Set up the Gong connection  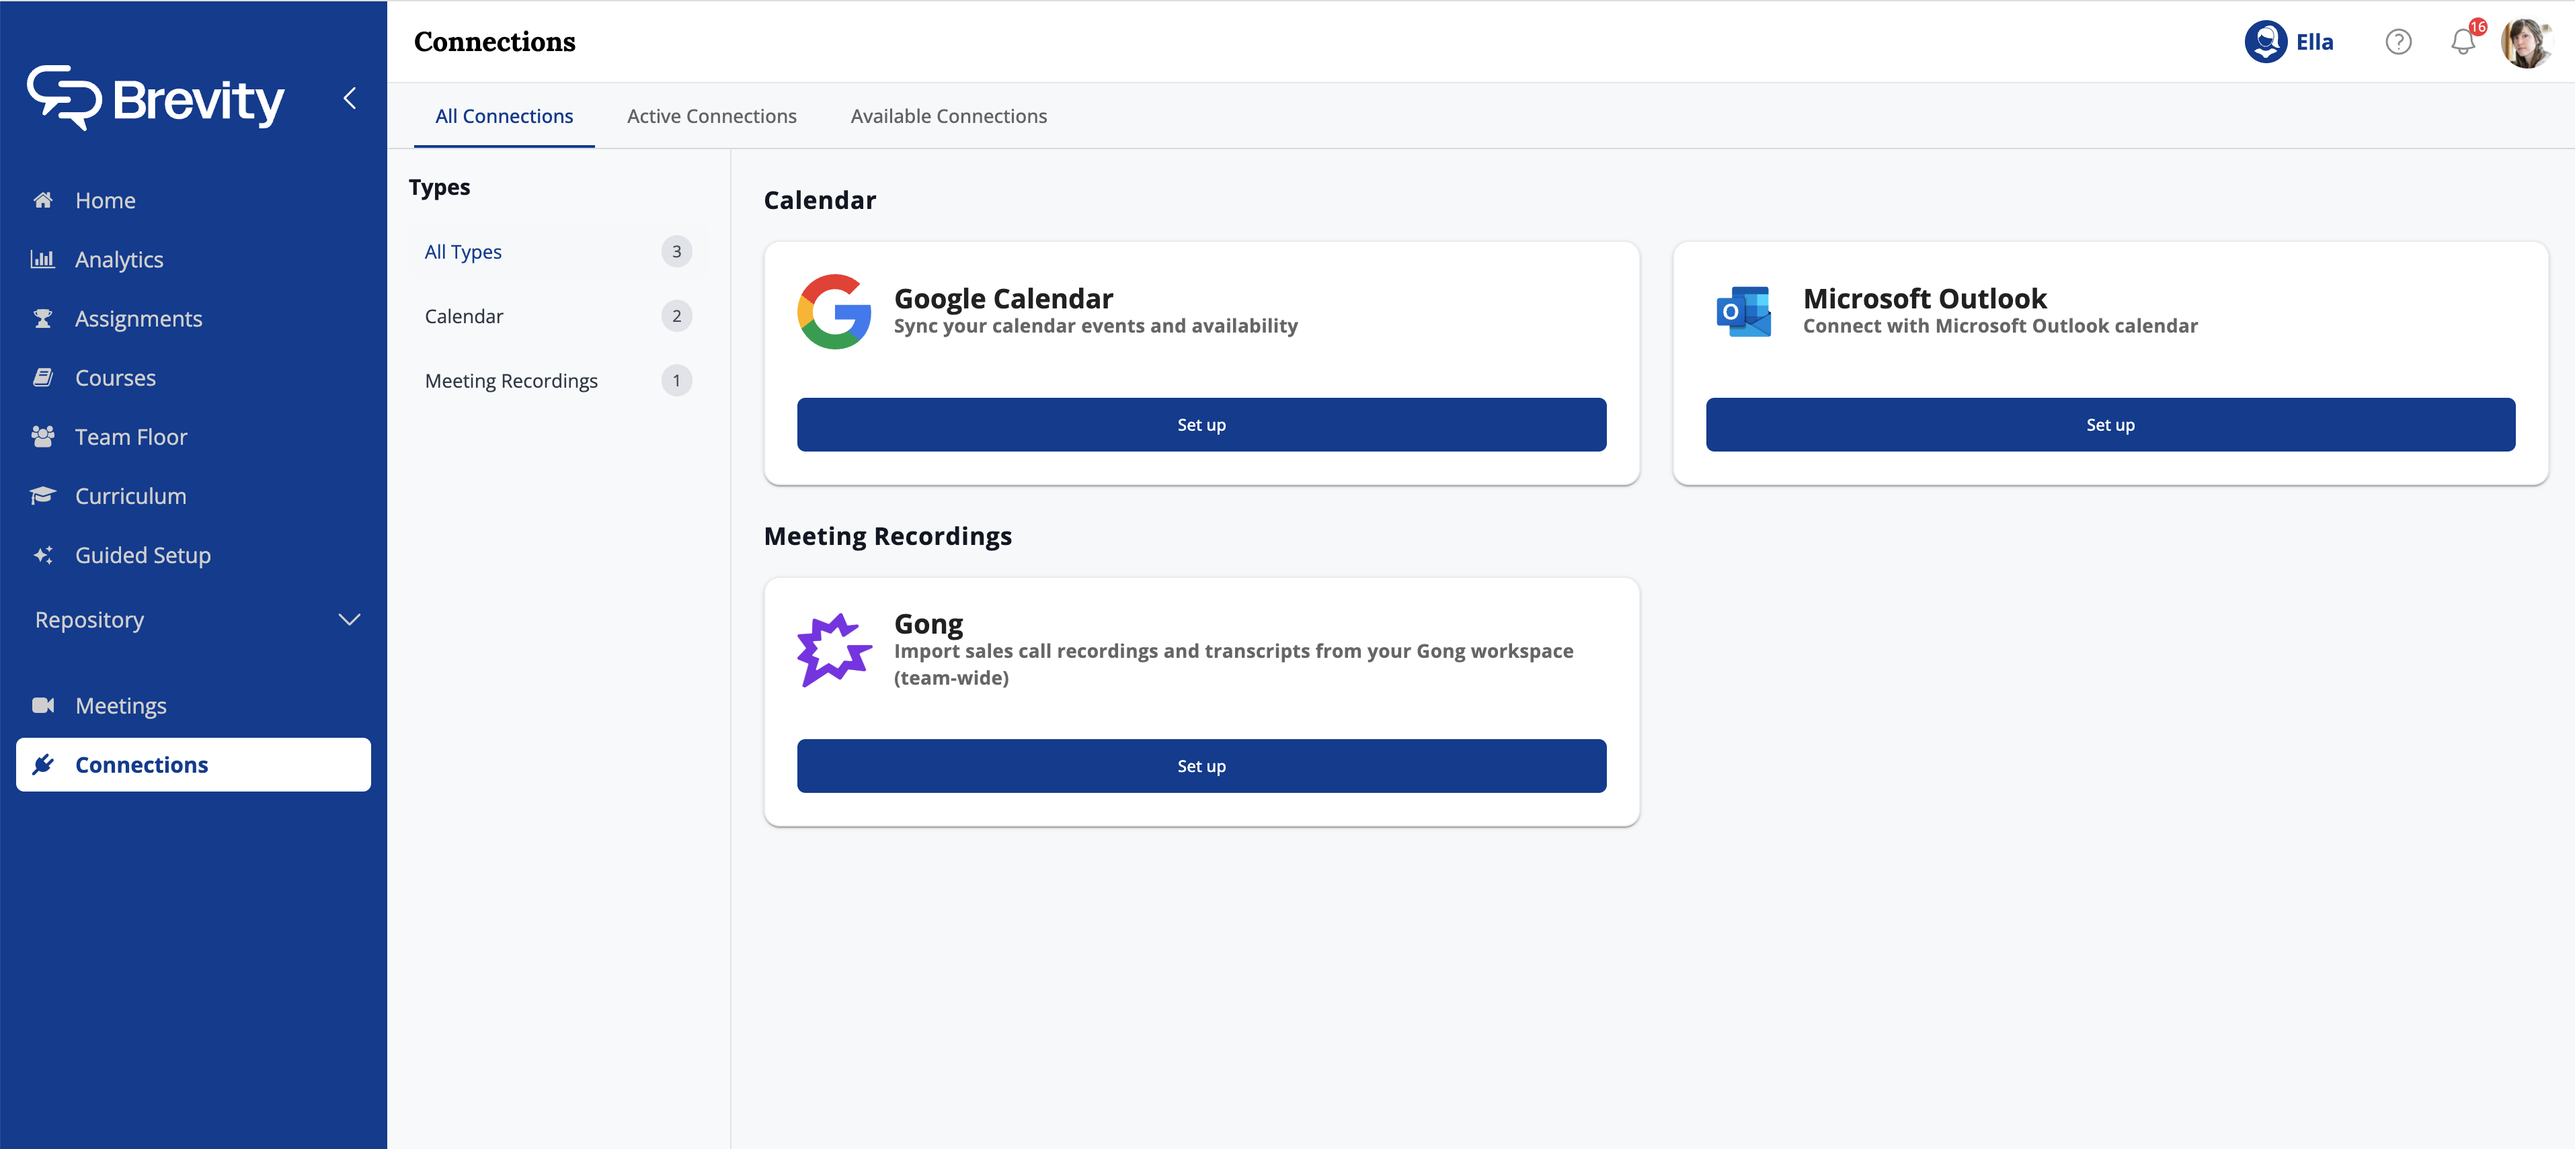[1201, 766]
